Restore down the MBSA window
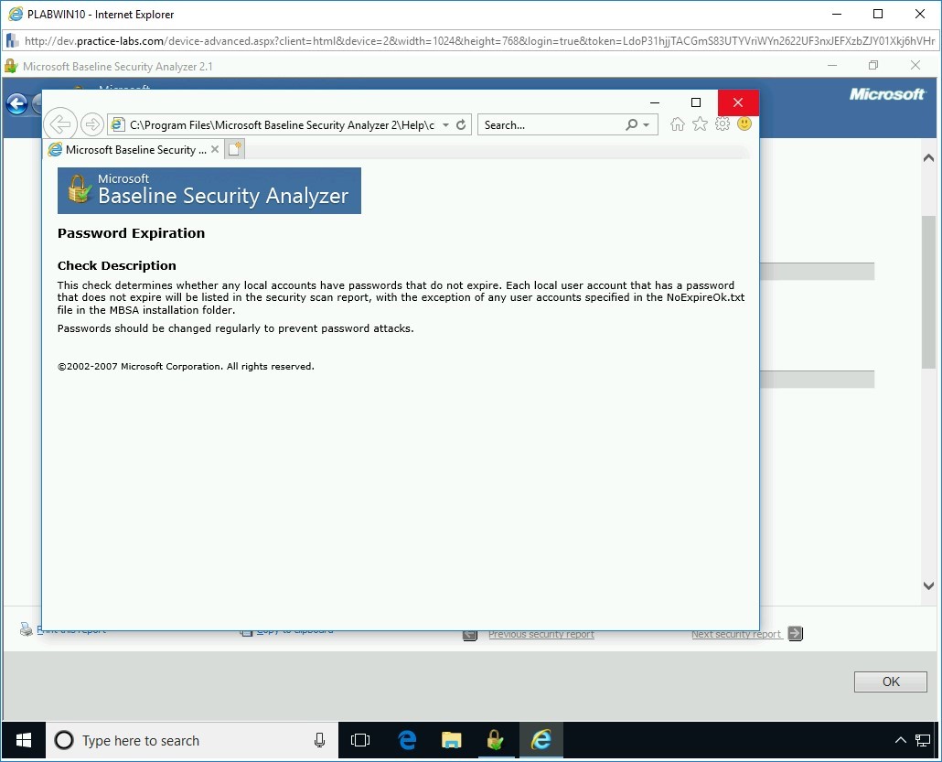 tap(873, 66)
